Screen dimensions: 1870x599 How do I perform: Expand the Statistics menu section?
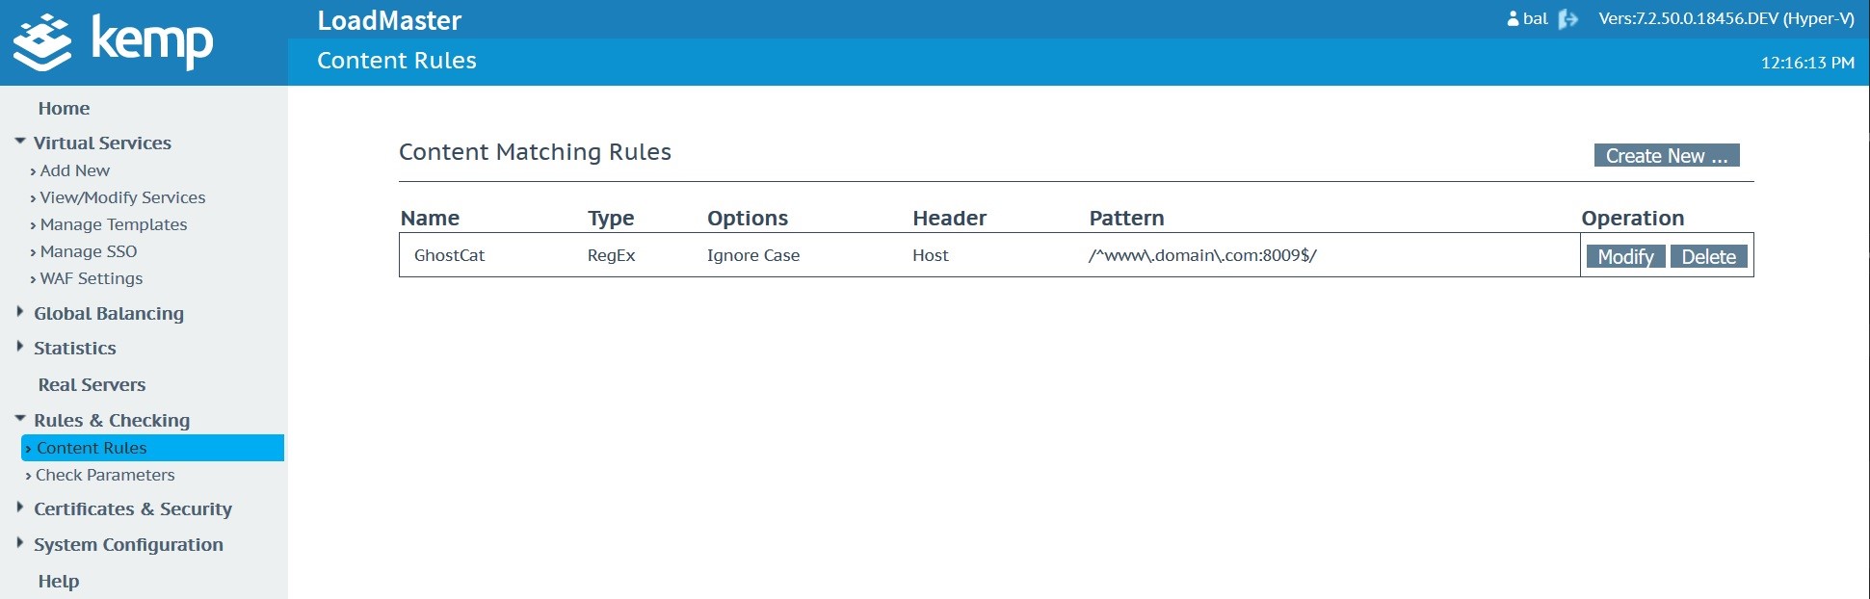[20, 347]
